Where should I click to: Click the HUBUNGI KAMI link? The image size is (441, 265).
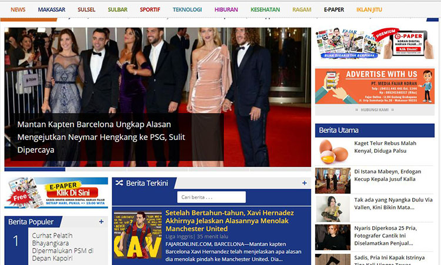click(375, 110)
